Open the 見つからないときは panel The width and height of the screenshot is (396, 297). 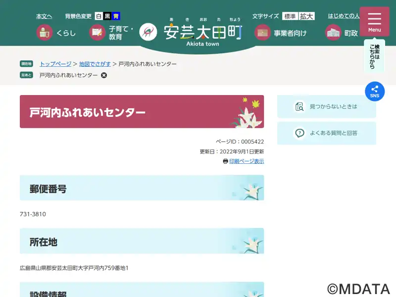pyautogui.click(x=327, y=106)
